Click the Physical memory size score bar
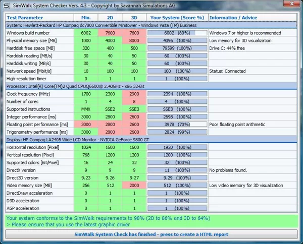303x244 pixels. 177,40
